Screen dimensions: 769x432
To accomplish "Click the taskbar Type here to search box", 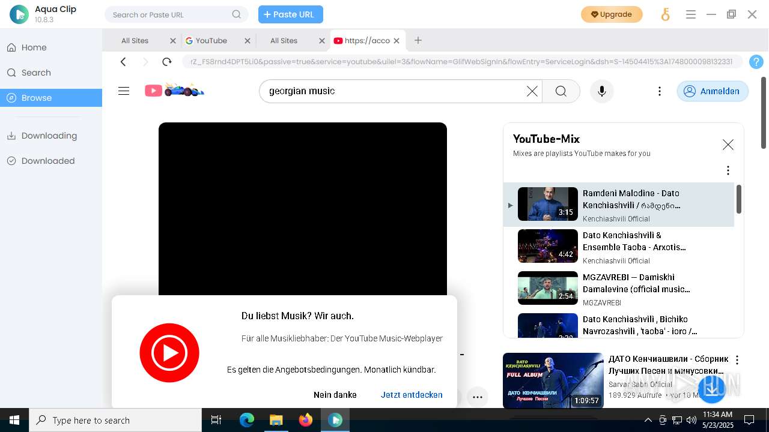I will tap(115, 420).
